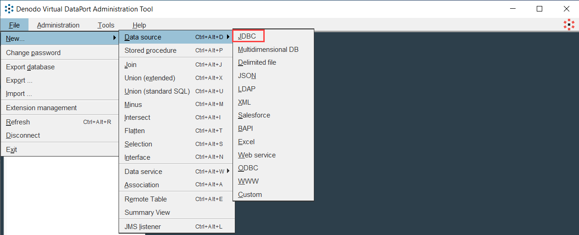Choose Association
Image resolution: width=579 pixels, height=235 pixels.
coord(177,185)
